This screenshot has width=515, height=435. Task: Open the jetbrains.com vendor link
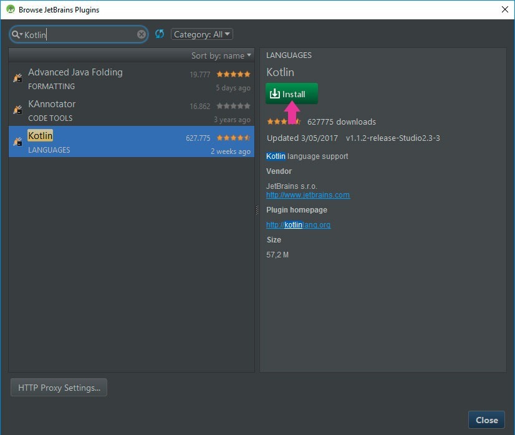click(x=308, y=195)
